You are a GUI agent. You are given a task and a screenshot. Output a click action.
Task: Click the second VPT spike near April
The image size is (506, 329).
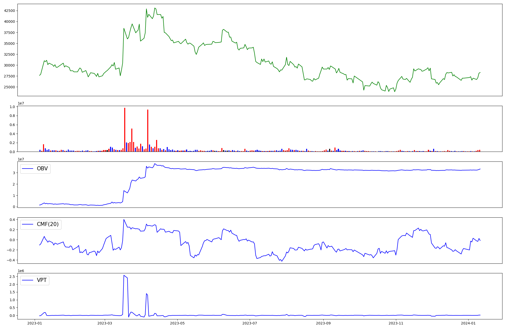tap(146, 294)
